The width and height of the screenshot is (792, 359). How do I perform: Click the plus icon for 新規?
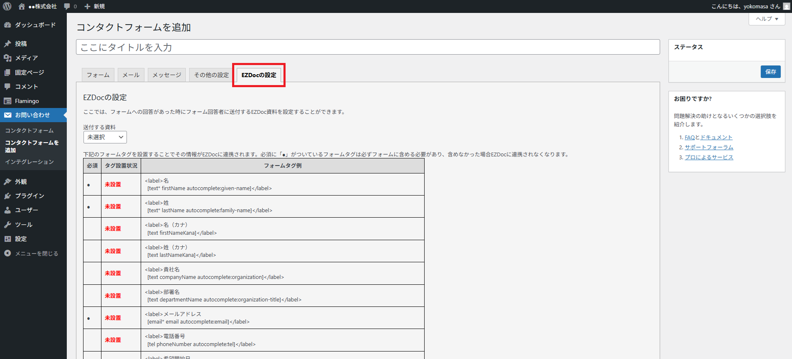[x=87, y=6]
